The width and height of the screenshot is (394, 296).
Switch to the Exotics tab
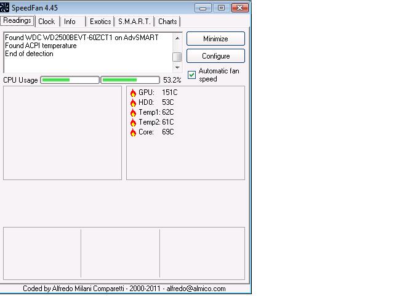point(100,22)
